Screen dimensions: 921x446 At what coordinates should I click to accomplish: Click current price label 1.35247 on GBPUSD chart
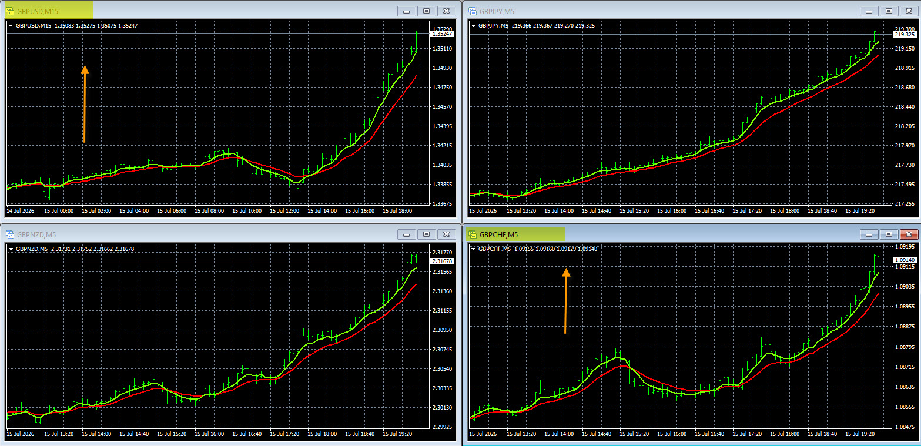tap(442, 34)
